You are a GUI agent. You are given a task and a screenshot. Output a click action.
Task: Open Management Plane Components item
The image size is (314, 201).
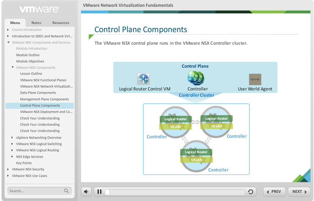click(44, 99)
